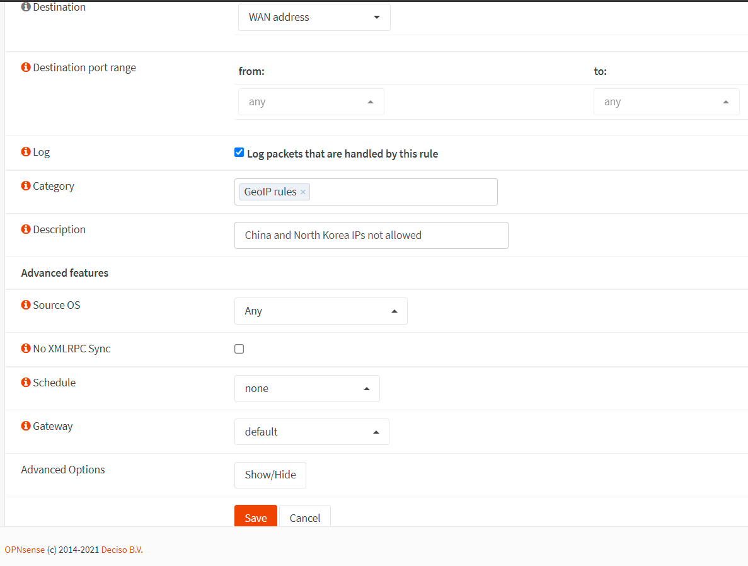
Task: Click the info icon next to Source OS
Action: click(x=26, y=305)
